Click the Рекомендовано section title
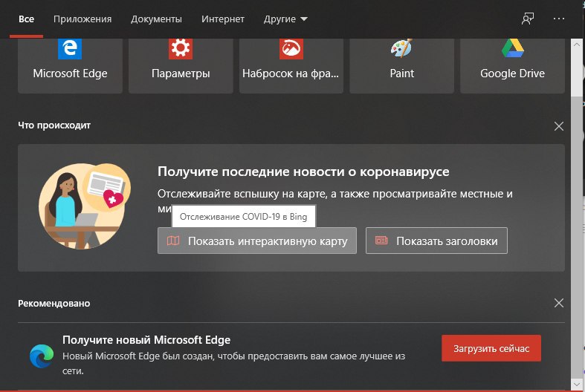The image size is (585, 392). click(54, 304)
